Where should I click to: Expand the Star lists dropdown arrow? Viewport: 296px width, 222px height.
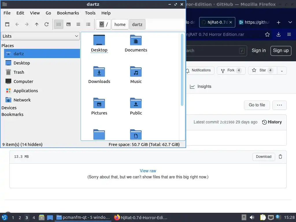coord(282,71)
